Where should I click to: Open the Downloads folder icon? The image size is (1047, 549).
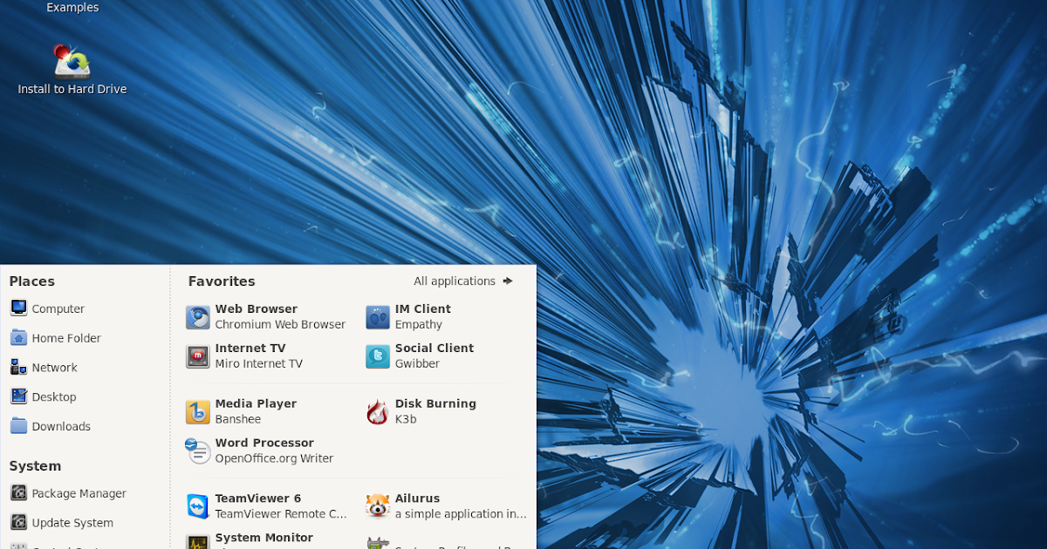(18, 426)
